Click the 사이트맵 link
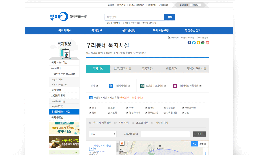 tap(164, 5)
